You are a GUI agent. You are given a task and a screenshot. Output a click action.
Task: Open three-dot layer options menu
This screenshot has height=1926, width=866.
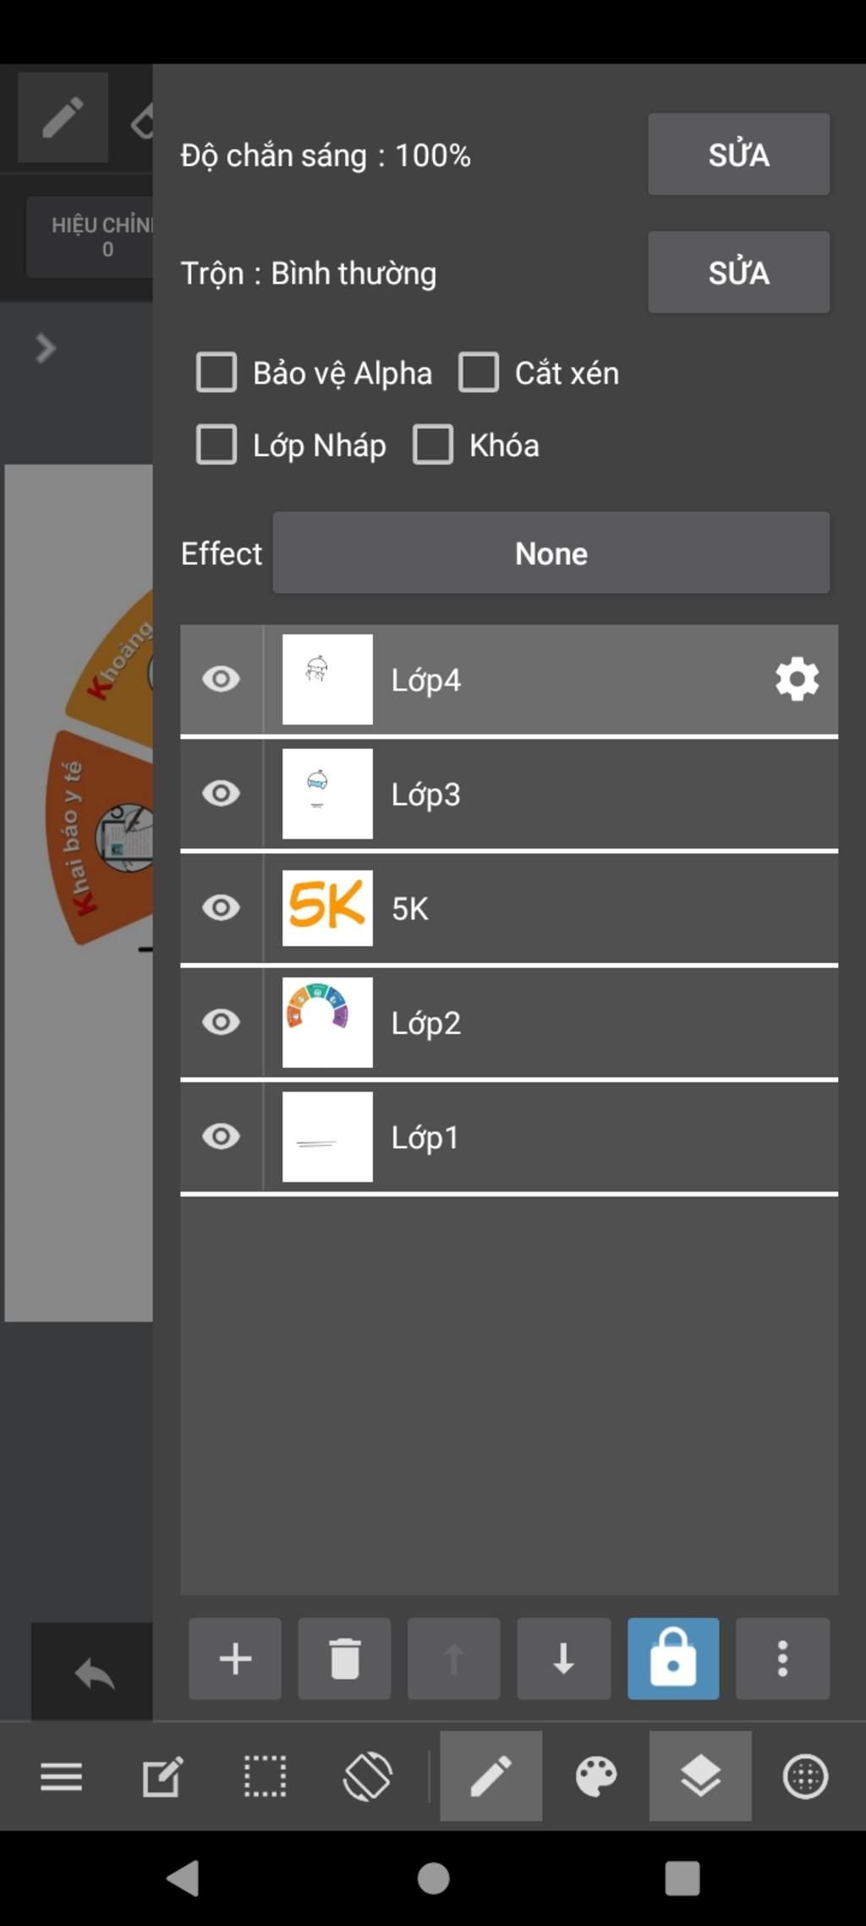pos(782,1659)
